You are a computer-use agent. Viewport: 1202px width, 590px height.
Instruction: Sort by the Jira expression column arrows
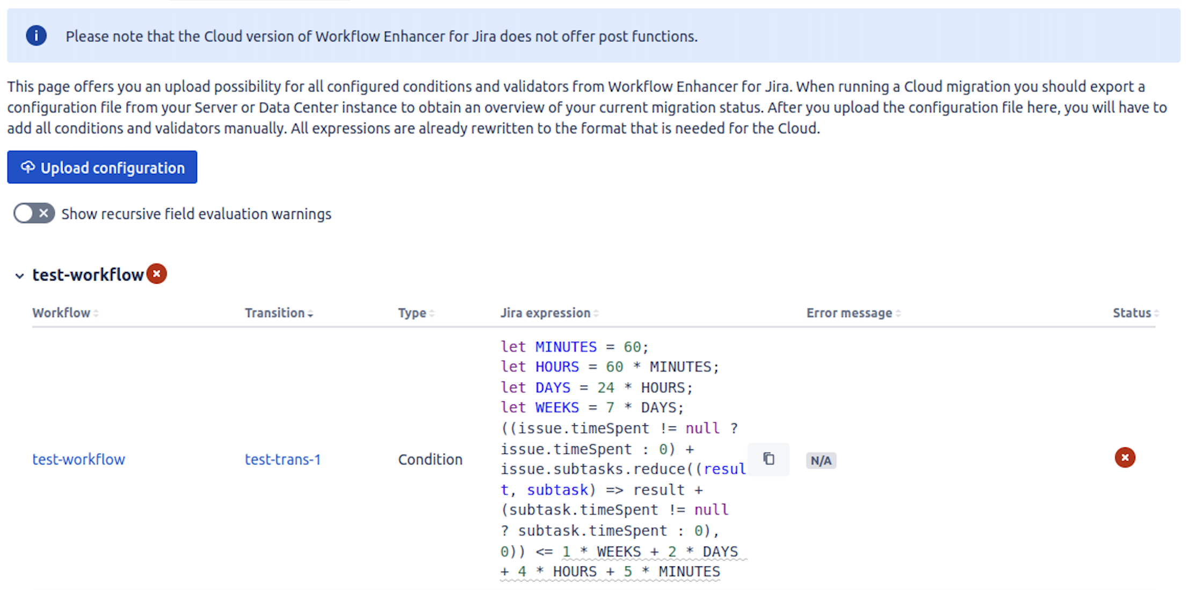click(x=596, y=313)
